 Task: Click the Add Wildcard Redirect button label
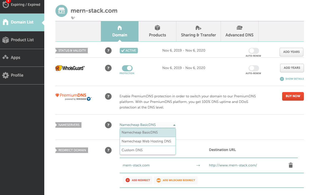tap(179, 180)
